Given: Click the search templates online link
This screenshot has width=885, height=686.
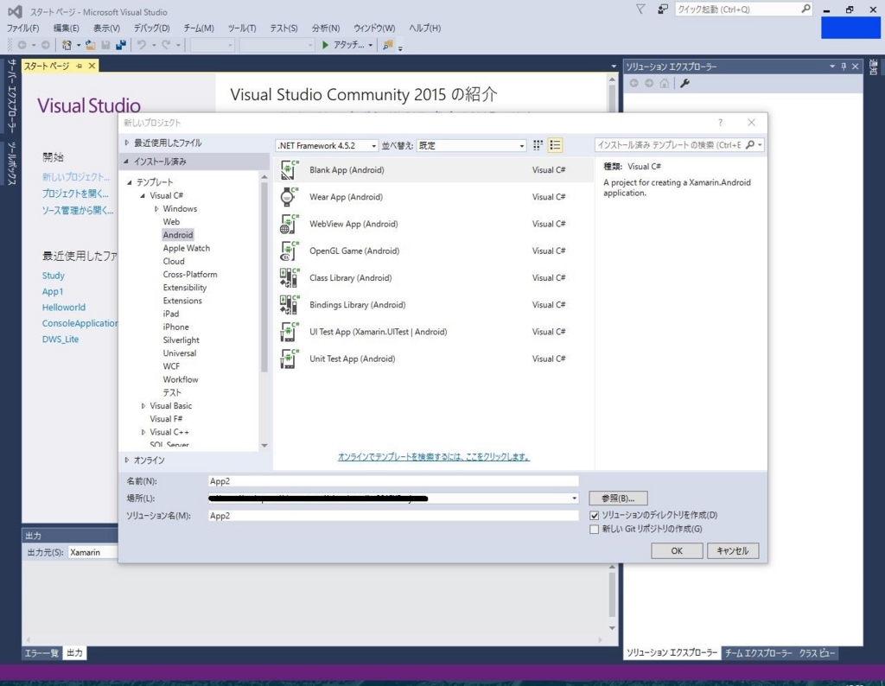Looking at the screenshot, I should coord(434,457).
